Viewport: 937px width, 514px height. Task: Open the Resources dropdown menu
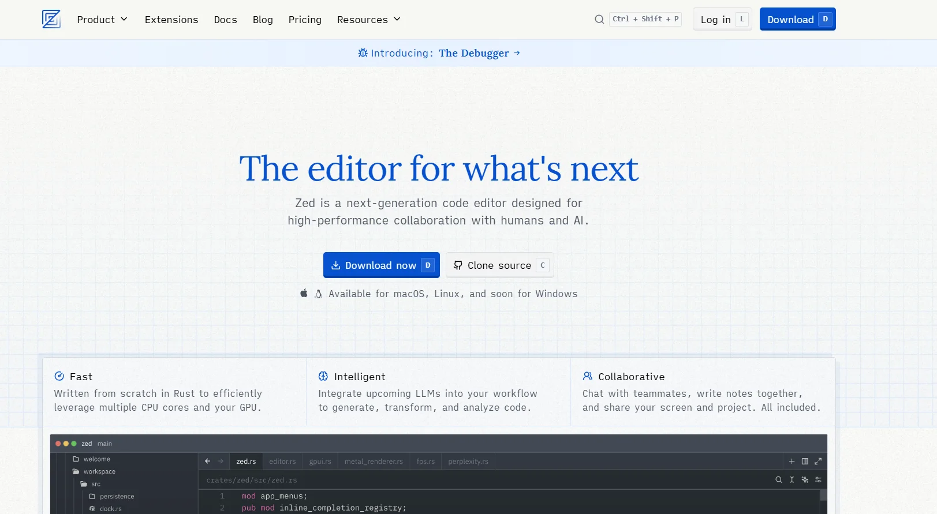point(368,20)
